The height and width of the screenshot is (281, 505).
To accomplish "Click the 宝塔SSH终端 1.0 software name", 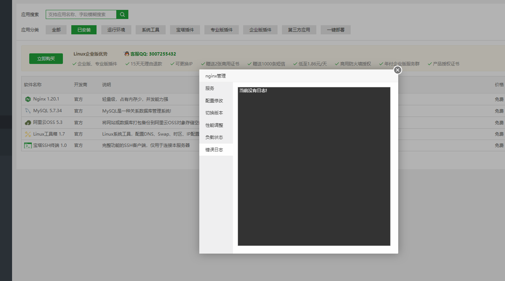I will (50, 145).
